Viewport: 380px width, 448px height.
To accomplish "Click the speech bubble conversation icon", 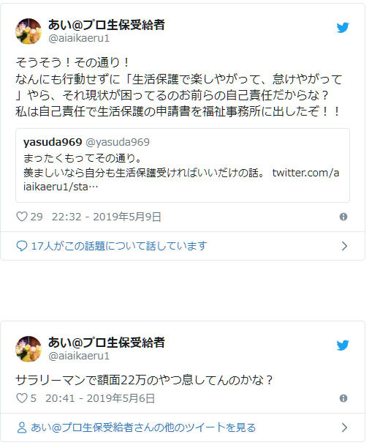I will pyautogui.click(x=22, y=246).
